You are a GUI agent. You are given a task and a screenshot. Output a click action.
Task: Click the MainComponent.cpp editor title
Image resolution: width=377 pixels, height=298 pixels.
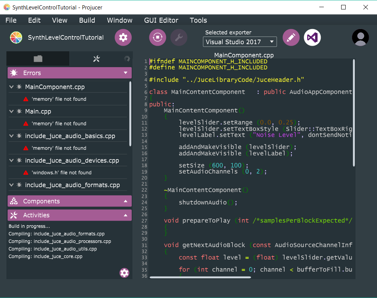point(244,55)
